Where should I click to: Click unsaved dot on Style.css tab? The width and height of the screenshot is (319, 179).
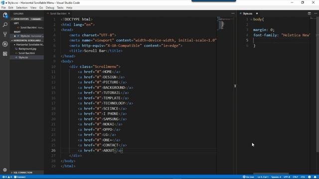point(257,13)
